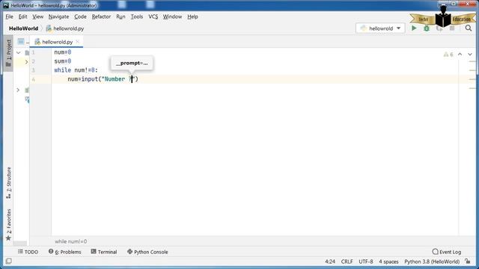Click HelloWorld breadcrumb in navigation bar
The height and width of the screenshot is (269, 479).
[x=23, y=28]
